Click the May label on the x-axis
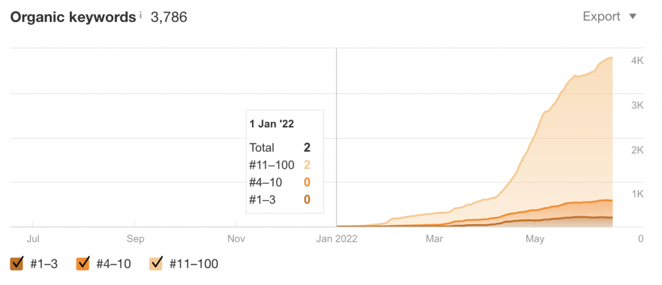 (x=535, y=238)
